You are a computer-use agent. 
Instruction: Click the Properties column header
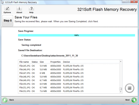[55, 62]
